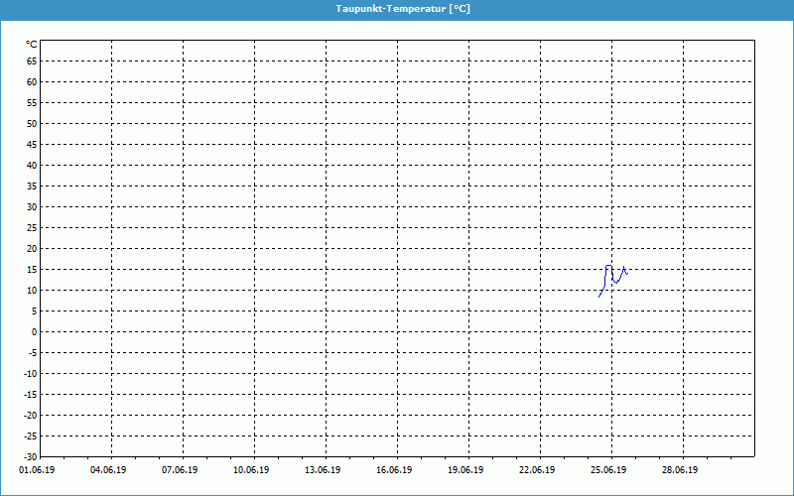
Task: Click the 65 value on the temperature axis
Action: tap(32, 62)
